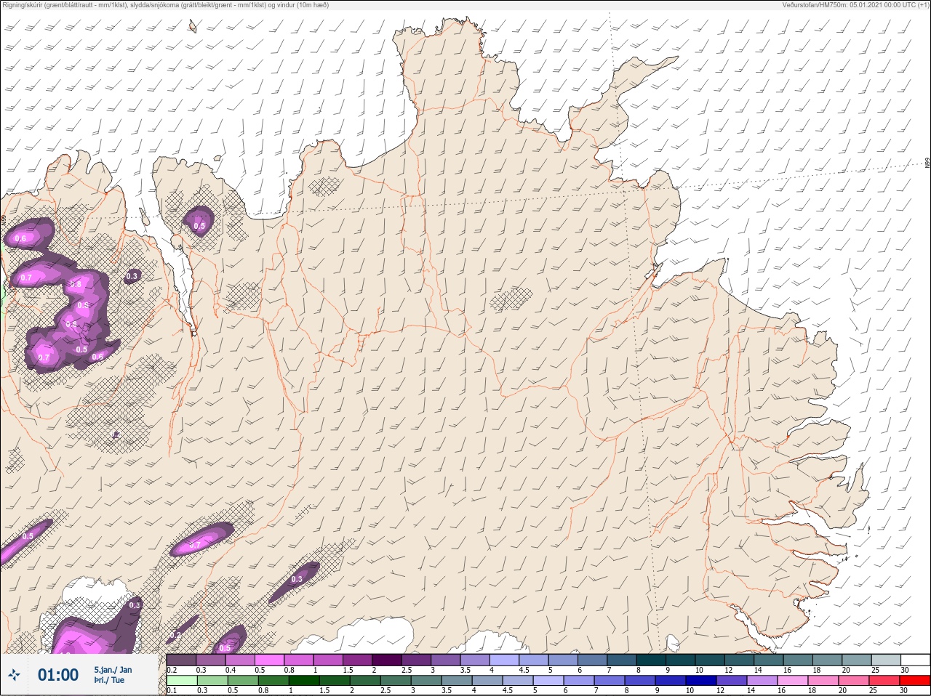Select the 01:00 forecast time display
The height and width of the screenshot is (696, 931).
tap(58, 675)
